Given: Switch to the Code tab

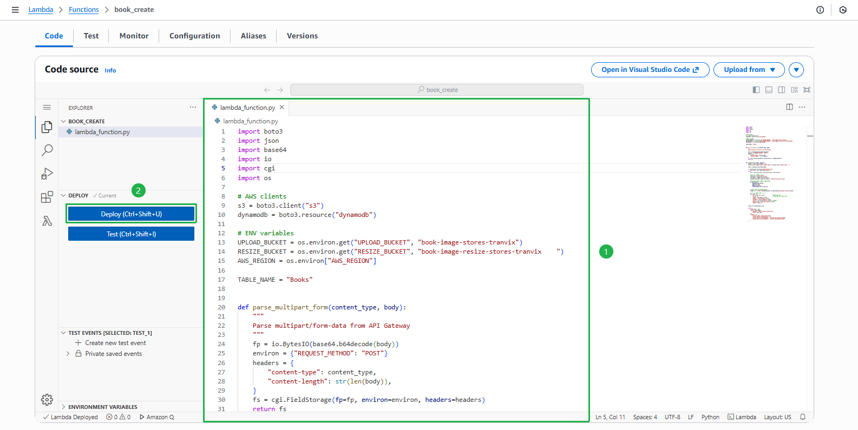Looking at the screenshot, I should tap(54, 36).
